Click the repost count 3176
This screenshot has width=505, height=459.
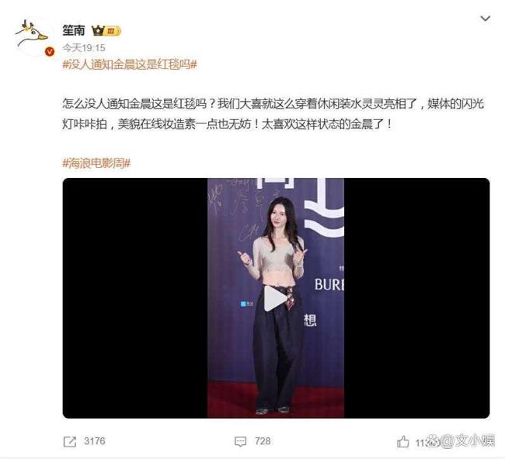pyautogui.click(x=95, y=441)
